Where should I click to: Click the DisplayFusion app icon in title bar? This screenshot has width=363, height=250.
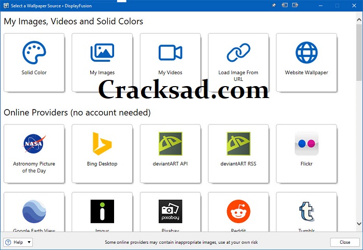pos(6,6)
